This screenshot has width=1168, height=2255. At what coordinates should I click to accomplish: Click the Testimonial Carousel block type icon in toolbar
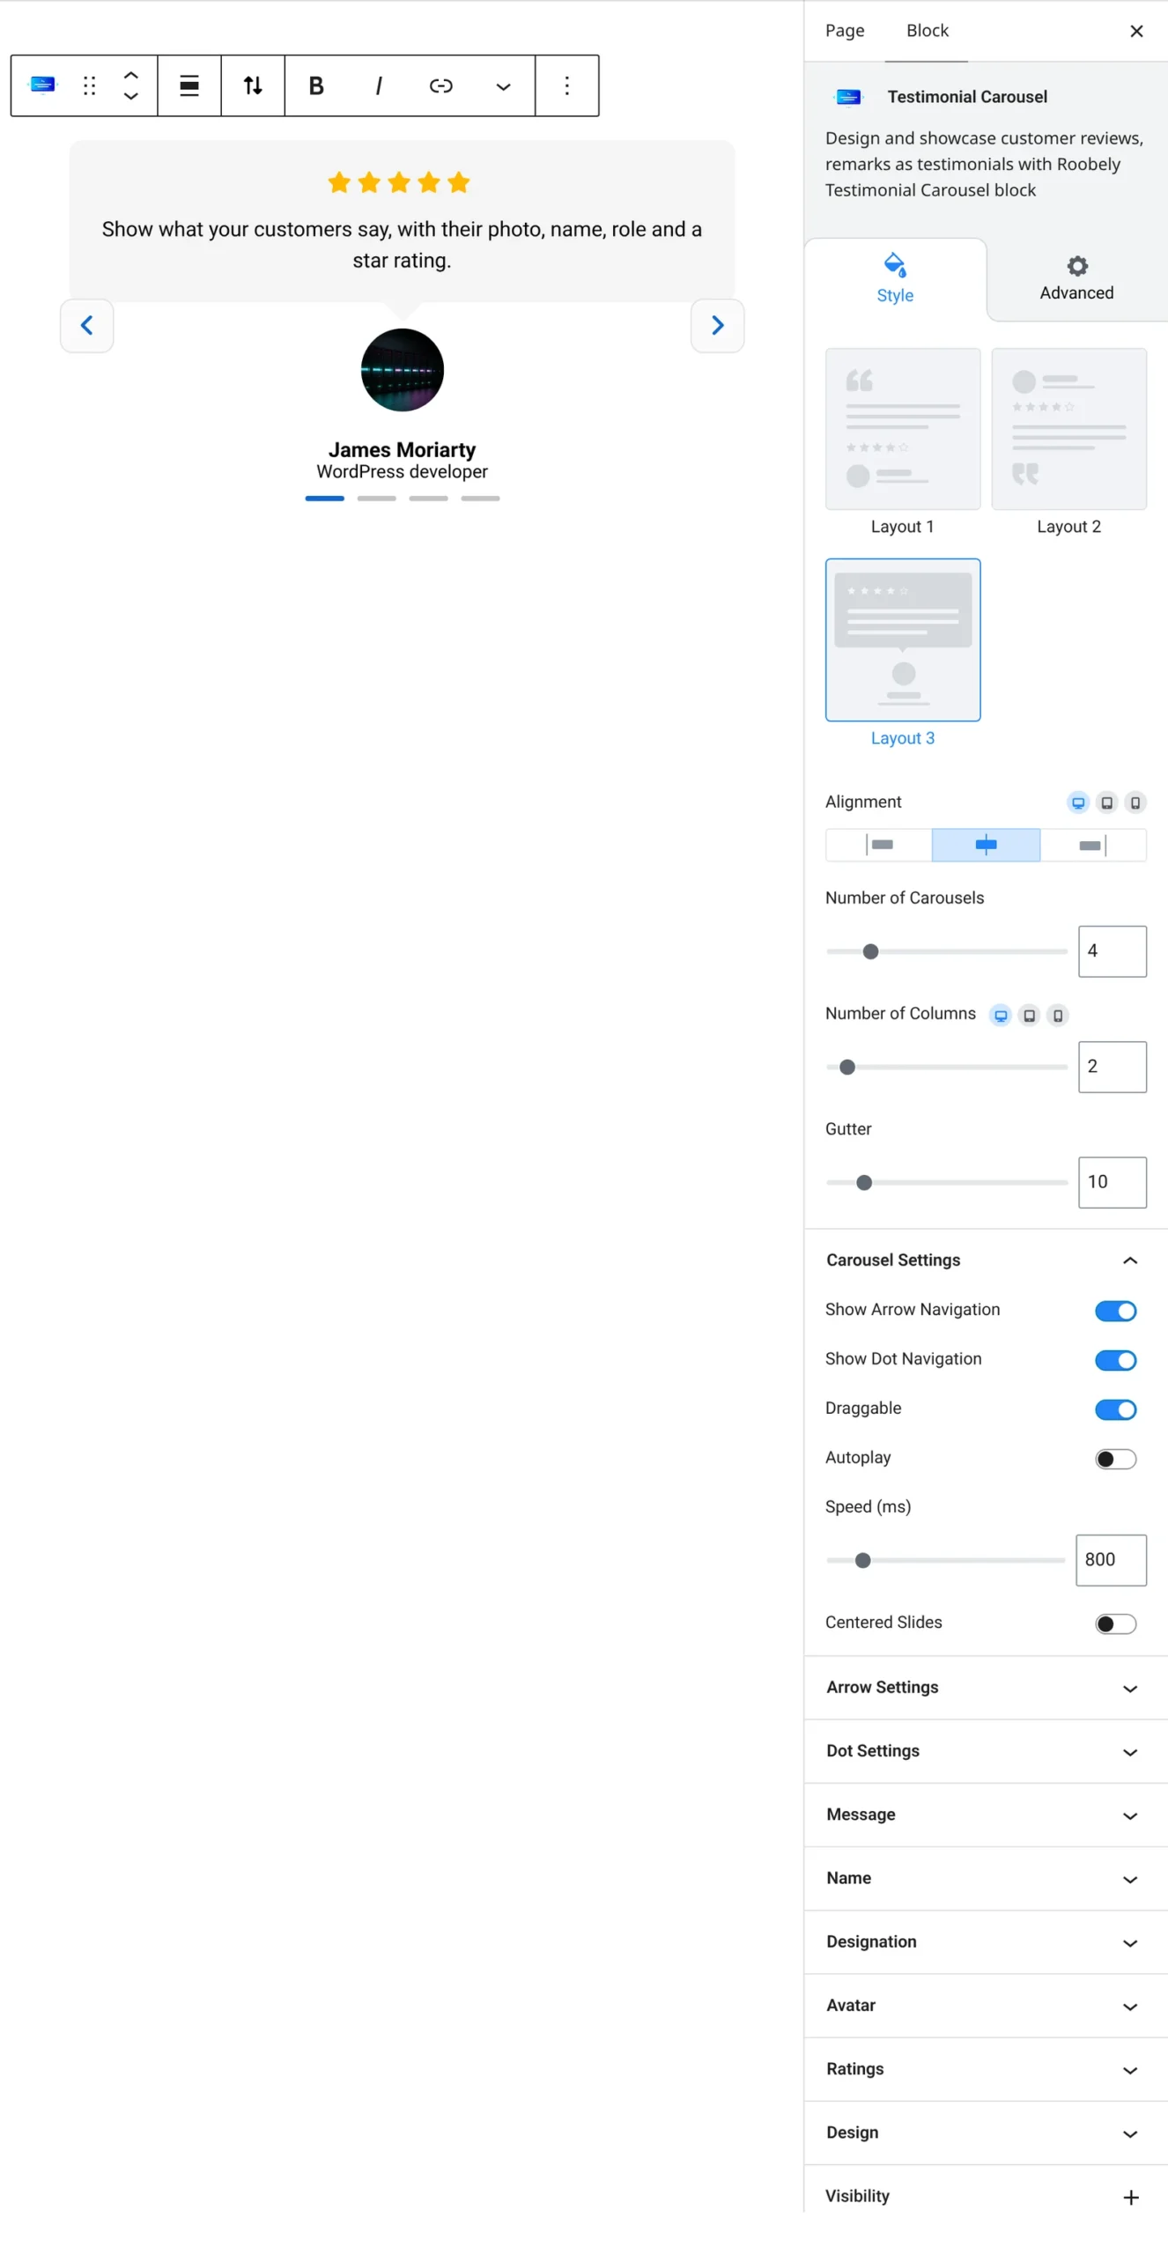(x=42, y=85)
